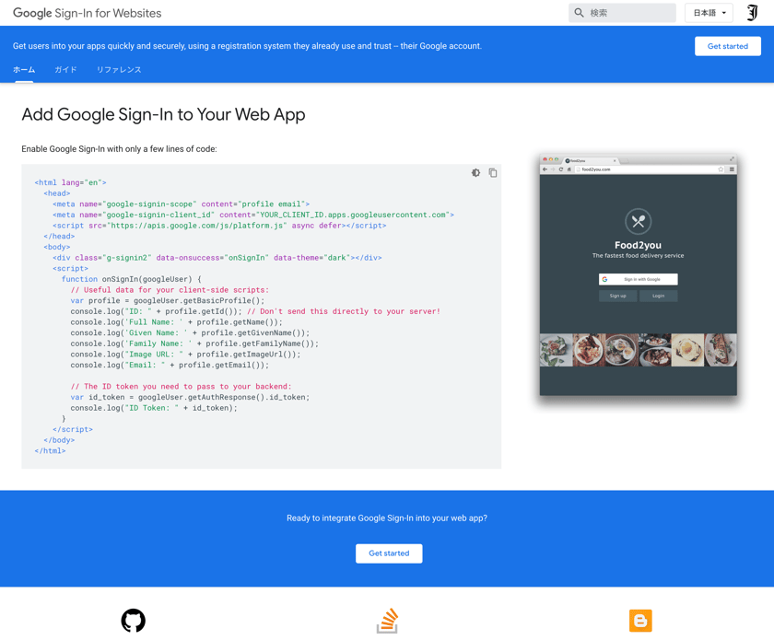
Task: Switch to the リファレンス tab
Action: coord(119,70)
